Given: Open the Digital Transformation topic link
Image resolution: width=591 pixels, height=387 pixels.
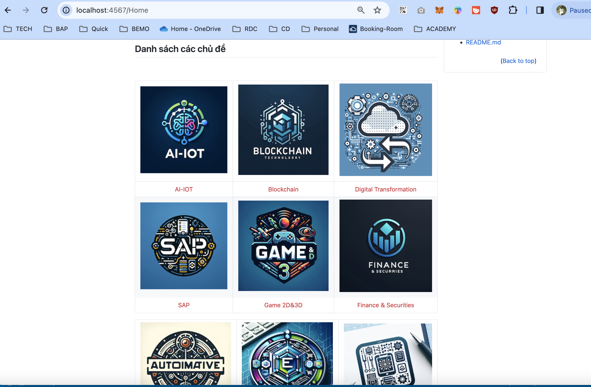Looking at the screenshot, I should (x=386, y=189).
